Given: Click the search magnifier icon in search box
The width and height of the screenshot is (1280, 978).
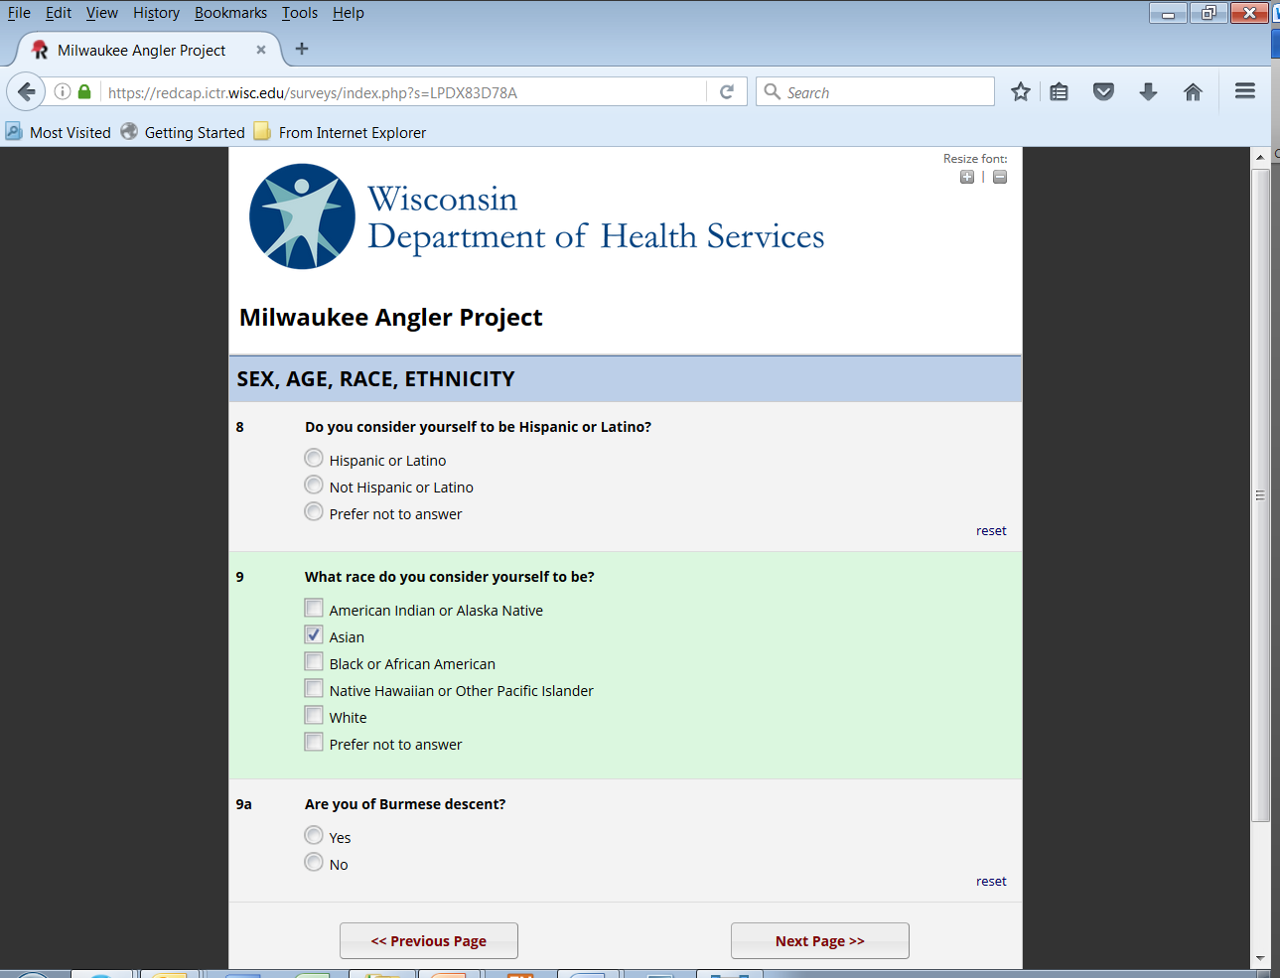Looking at the screenshot, I should tap(773, 92).
